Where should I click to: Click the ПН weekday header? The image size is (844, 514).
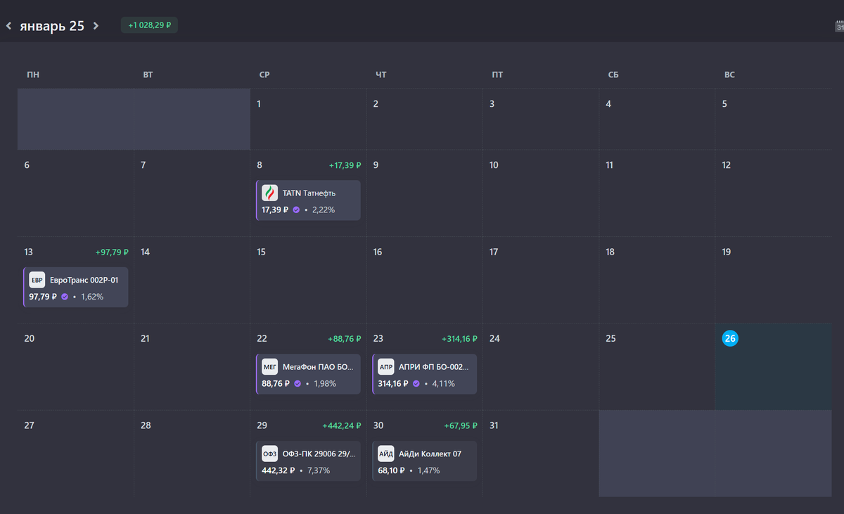[33, 75]
